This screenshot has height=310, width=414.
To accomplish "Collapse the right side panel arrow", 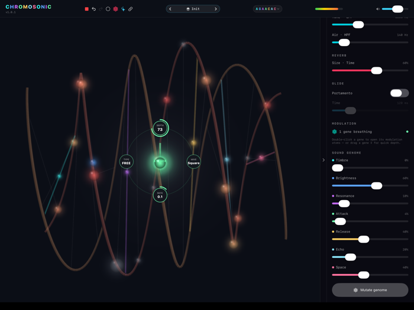I will (x=324, y=160).
